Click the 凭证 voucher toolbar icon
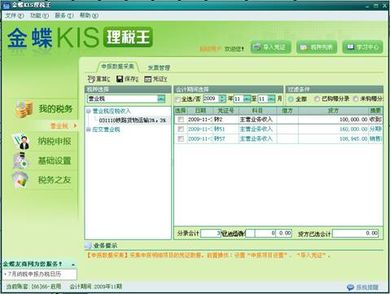The width and height of the screenshot is (390, 294). [x=147, y=79]
